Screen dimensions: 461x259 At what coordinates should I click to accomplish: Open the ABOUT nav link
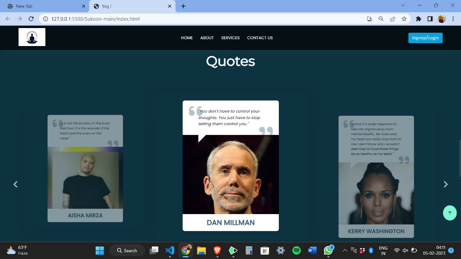pyautogui.click(x=207, y=38)
